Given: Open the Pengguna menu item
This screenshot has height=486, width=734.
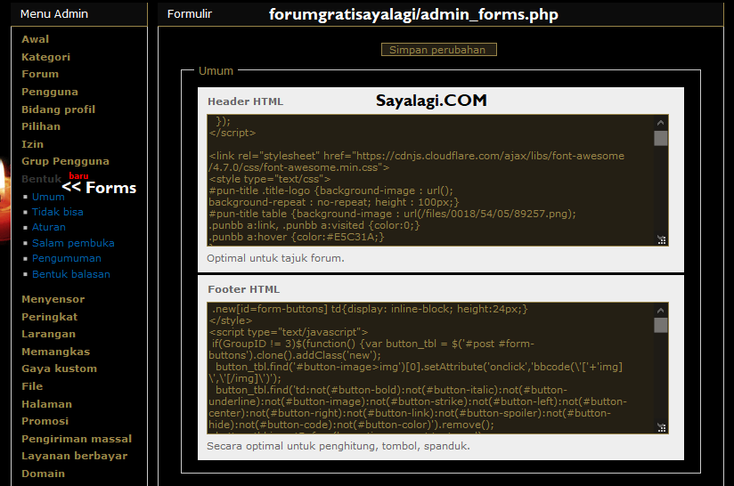Looking at the screenshot, I should pyautogui.click(x=50, y=92).
